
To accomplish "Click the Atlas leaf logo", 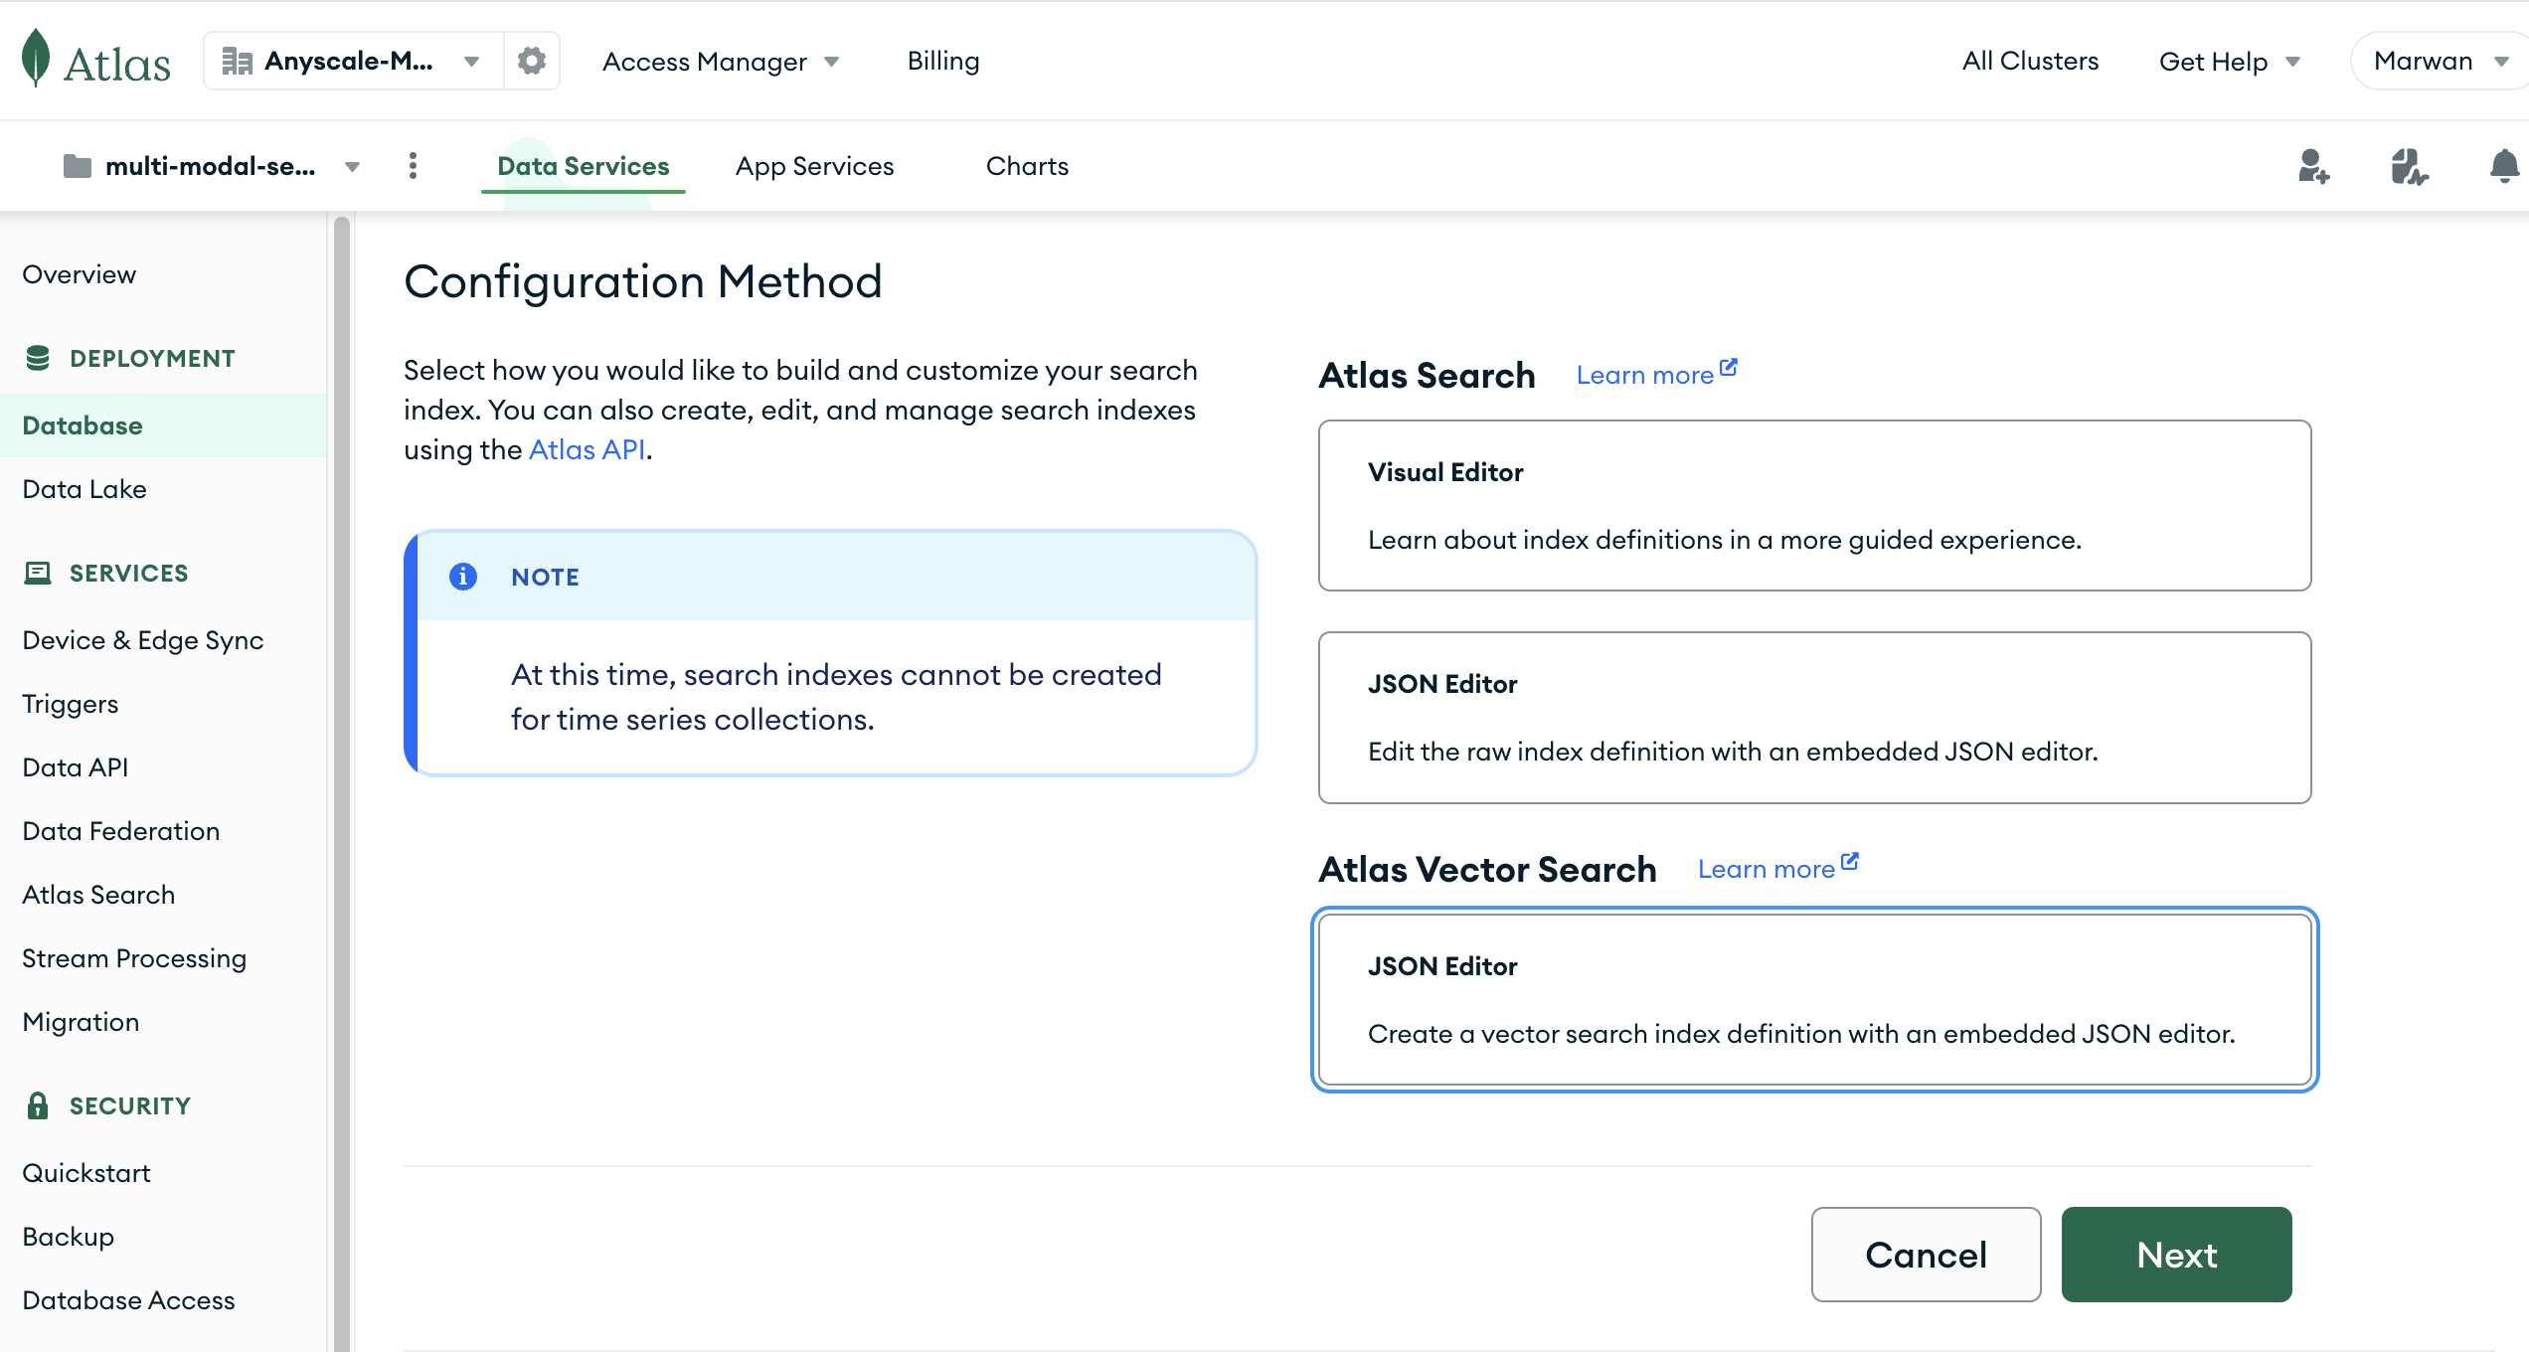I will (36, 58).
